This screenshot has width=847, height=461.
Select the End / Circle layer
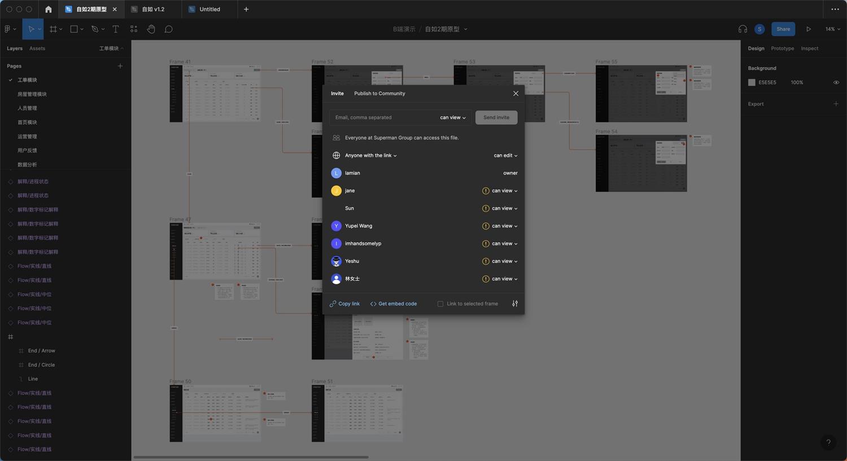tap(41, 365)
